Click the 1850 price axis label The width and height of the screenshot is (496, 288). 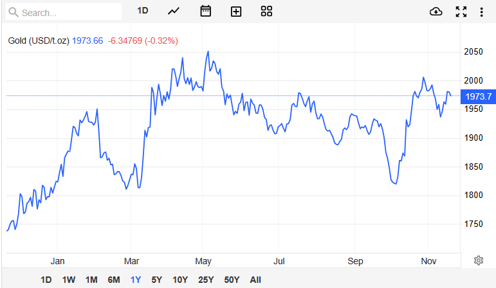pos(473,166)
